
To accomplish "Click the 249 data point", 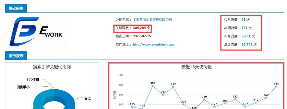I will click(204, 99).
